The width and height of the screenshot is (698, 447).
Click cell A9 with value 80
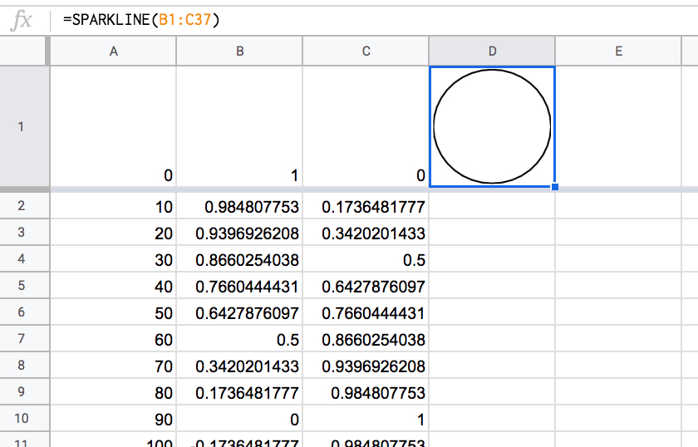click(x=114, y=391)
